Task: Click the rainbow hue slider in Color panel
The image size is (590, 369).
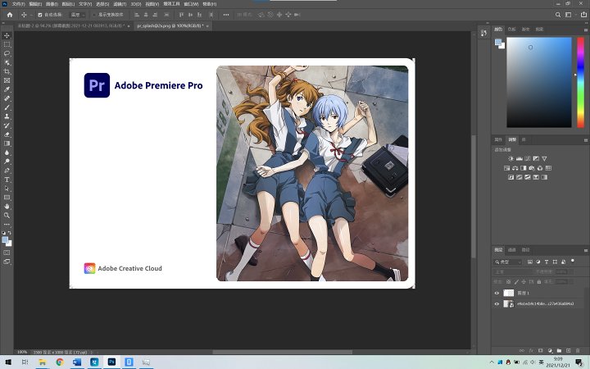Action: point(581,82)
